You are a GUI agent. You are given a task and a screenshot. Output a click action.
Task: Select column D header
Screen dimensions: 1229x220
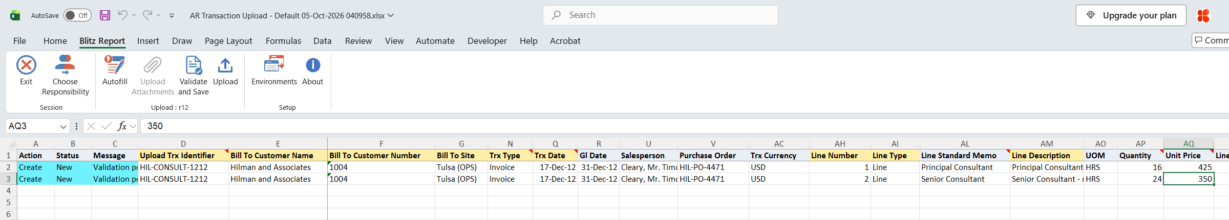tap(183, 144)
